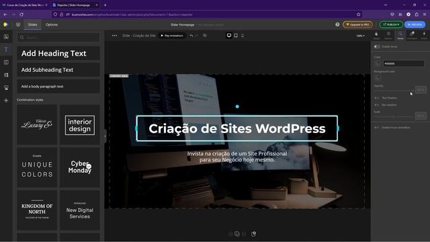Open a new browser tab

pyautogui.click(x=105, y=5)
